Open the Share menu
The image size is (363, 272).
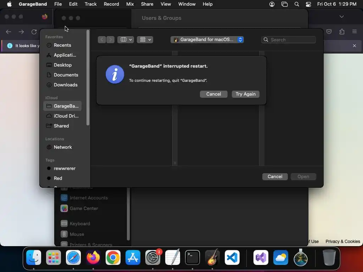pyautogui.click(x=147, y=4)
